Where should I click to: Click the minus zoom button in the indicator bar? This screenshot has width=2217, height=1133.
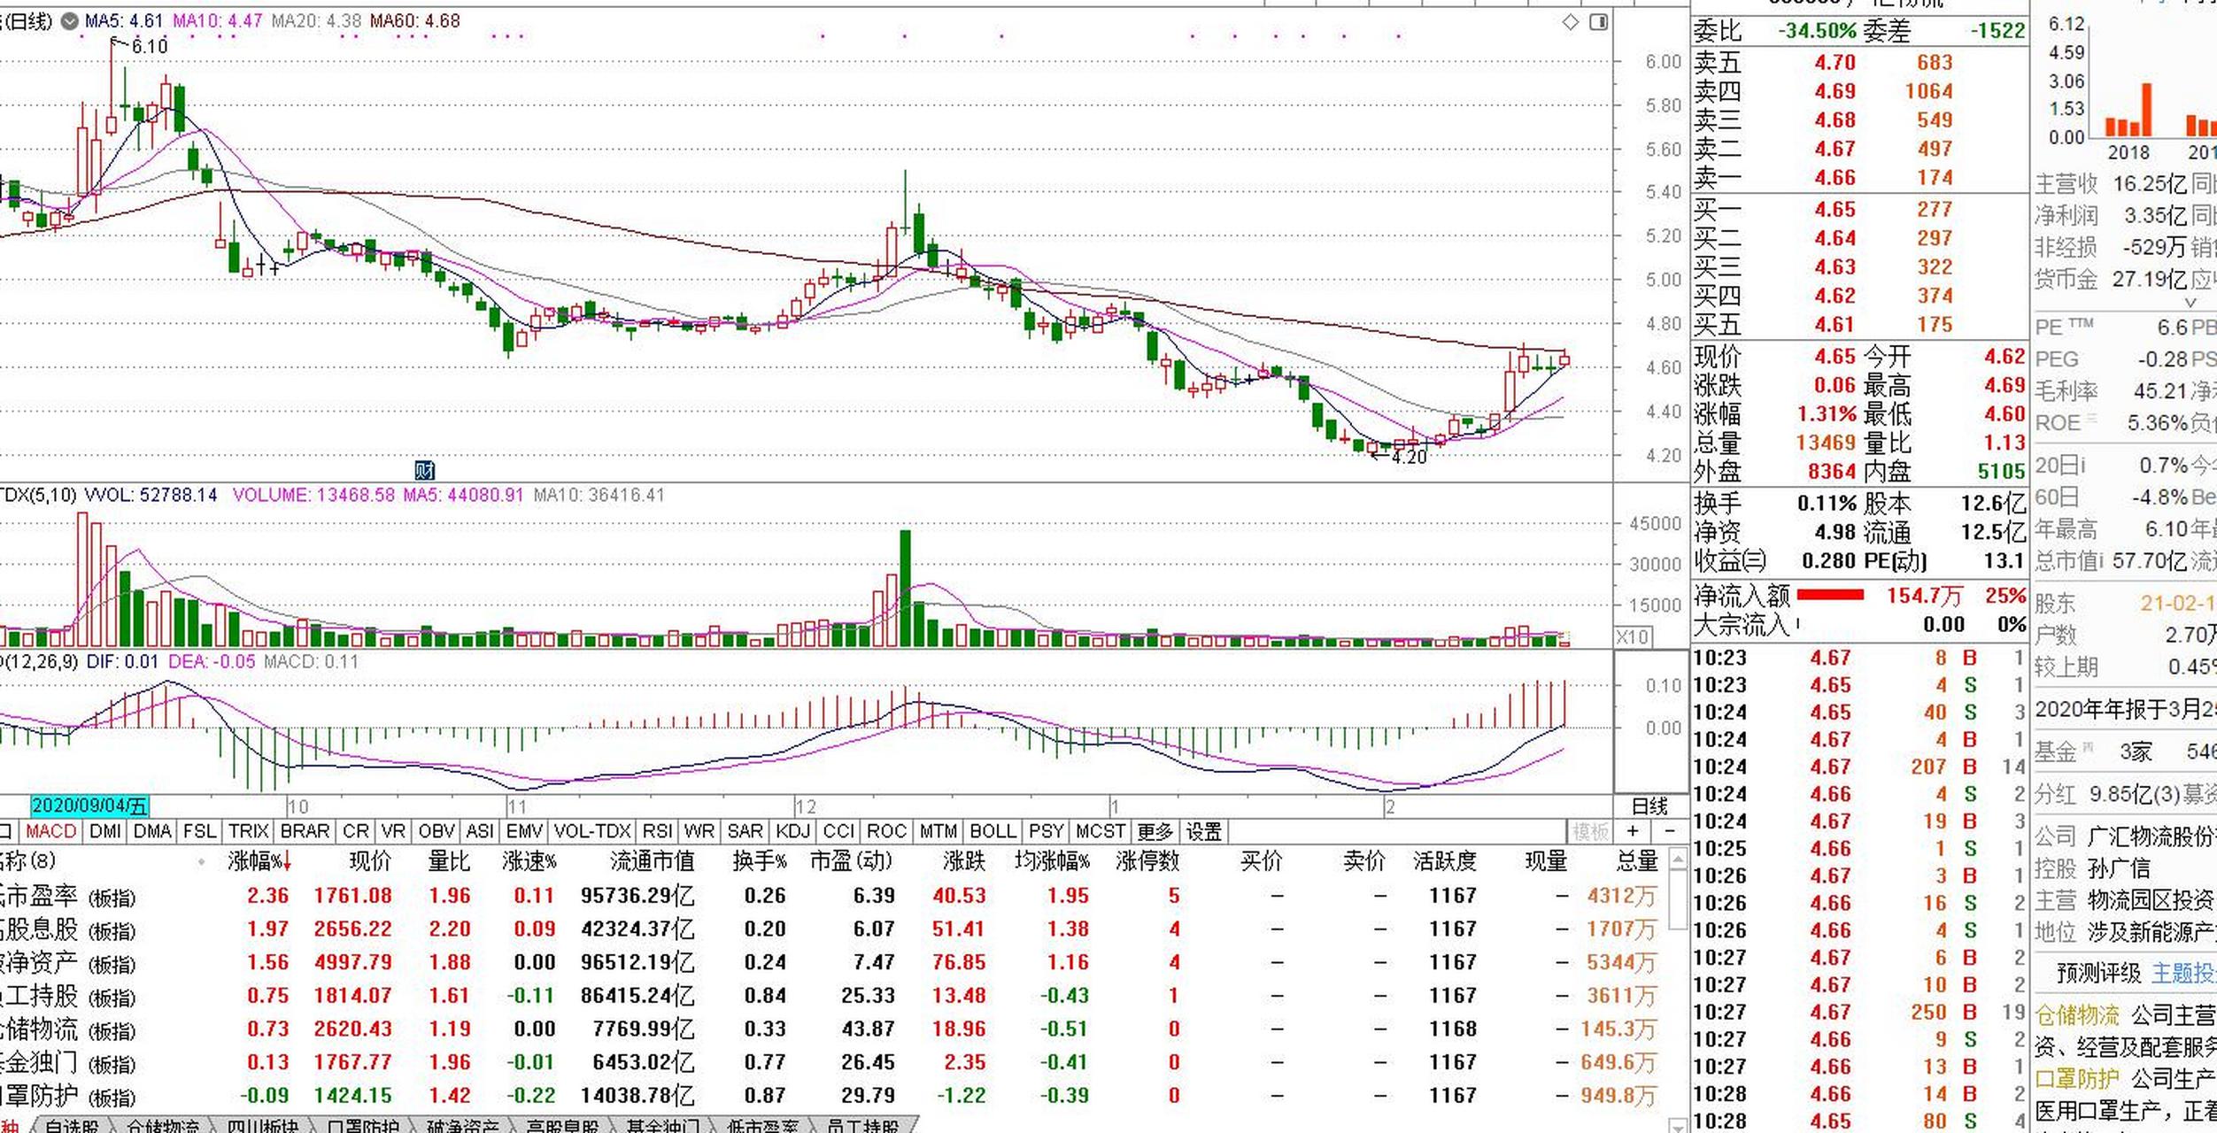tap(1669, 831)
